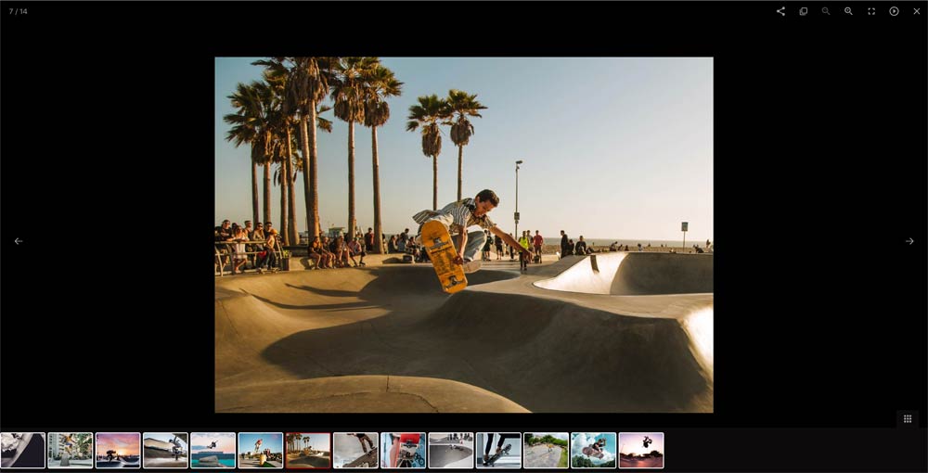
Task: Click the share icon in top toolbar
Action: click(x=780, y=11)
